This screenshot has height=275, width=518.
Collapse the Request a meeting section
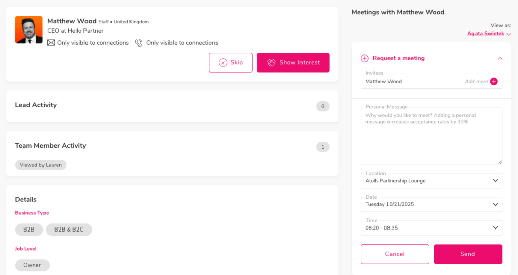(x=500, y=58)
